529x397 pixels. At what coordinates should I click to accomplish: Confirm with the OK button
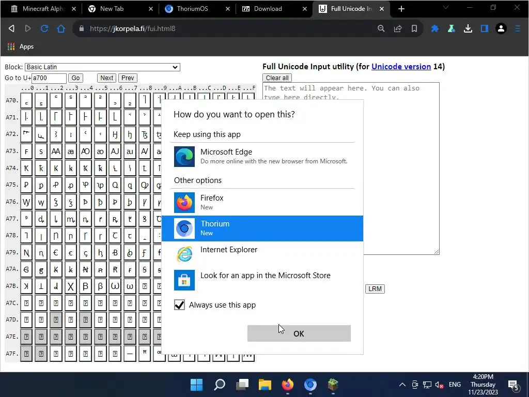pos(299,333)
